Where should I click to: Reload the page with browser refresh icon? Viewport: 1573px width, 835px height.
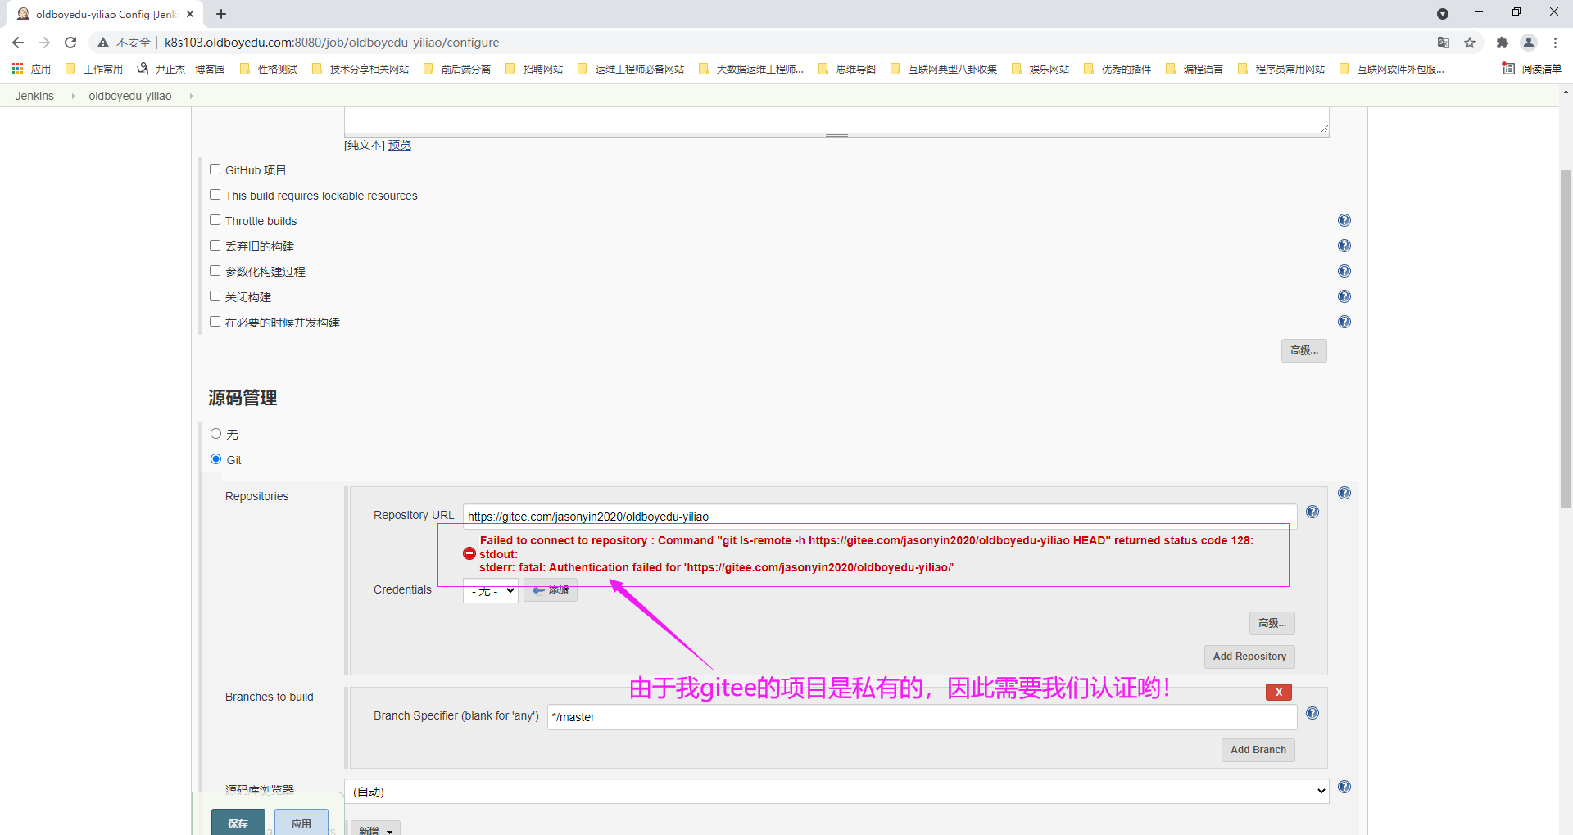(70, 43)
